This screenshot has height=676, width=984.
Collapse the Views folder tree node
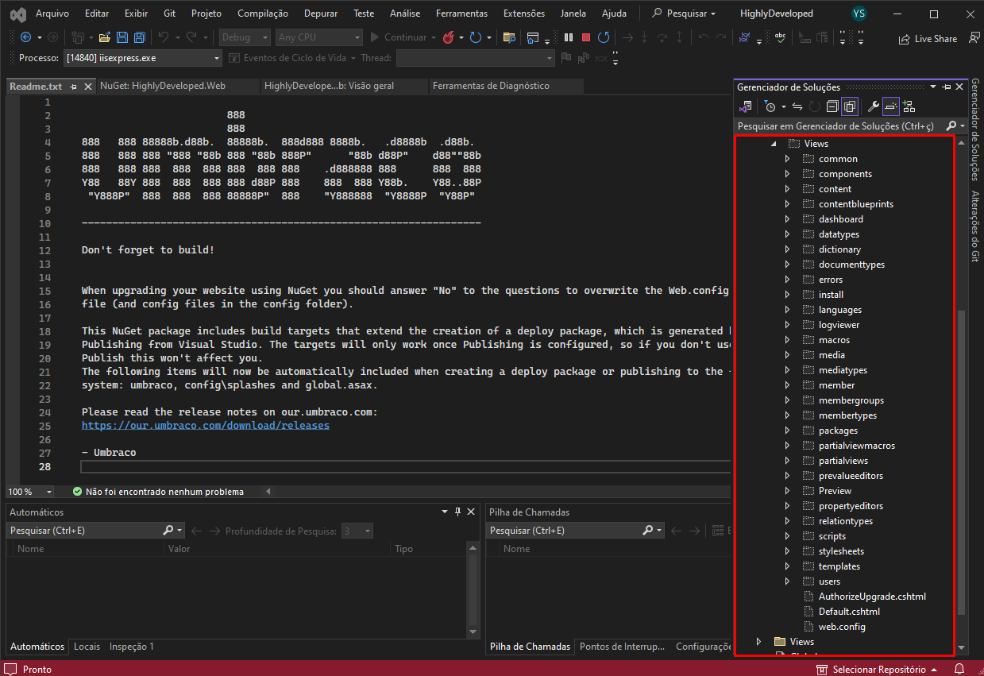(773, 144)
